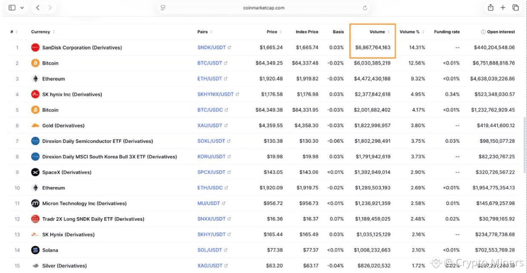
Task: Click the SK Hynix (Derivatives) row-13 logo
Action: [35, 235]
